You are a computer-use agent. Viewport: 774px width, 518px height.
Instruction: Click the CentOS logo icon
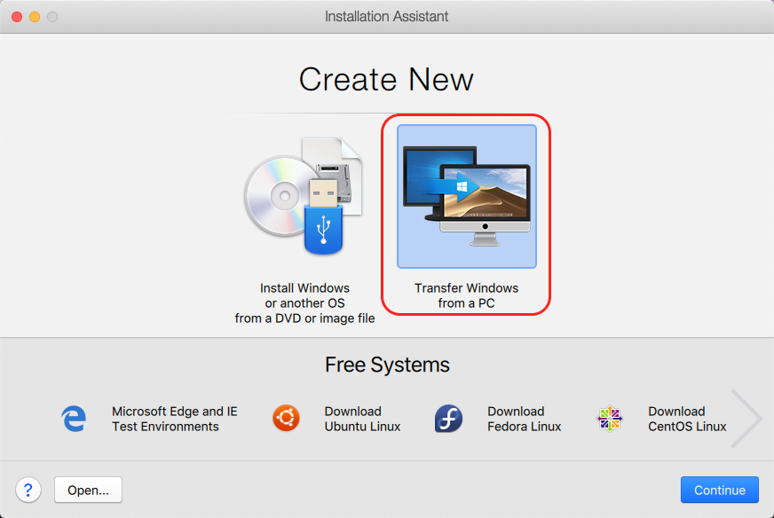pos(610,419)
